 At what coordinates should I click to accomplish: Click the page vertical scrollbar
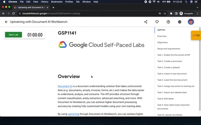pyautogui.click(x=200, y=69)
